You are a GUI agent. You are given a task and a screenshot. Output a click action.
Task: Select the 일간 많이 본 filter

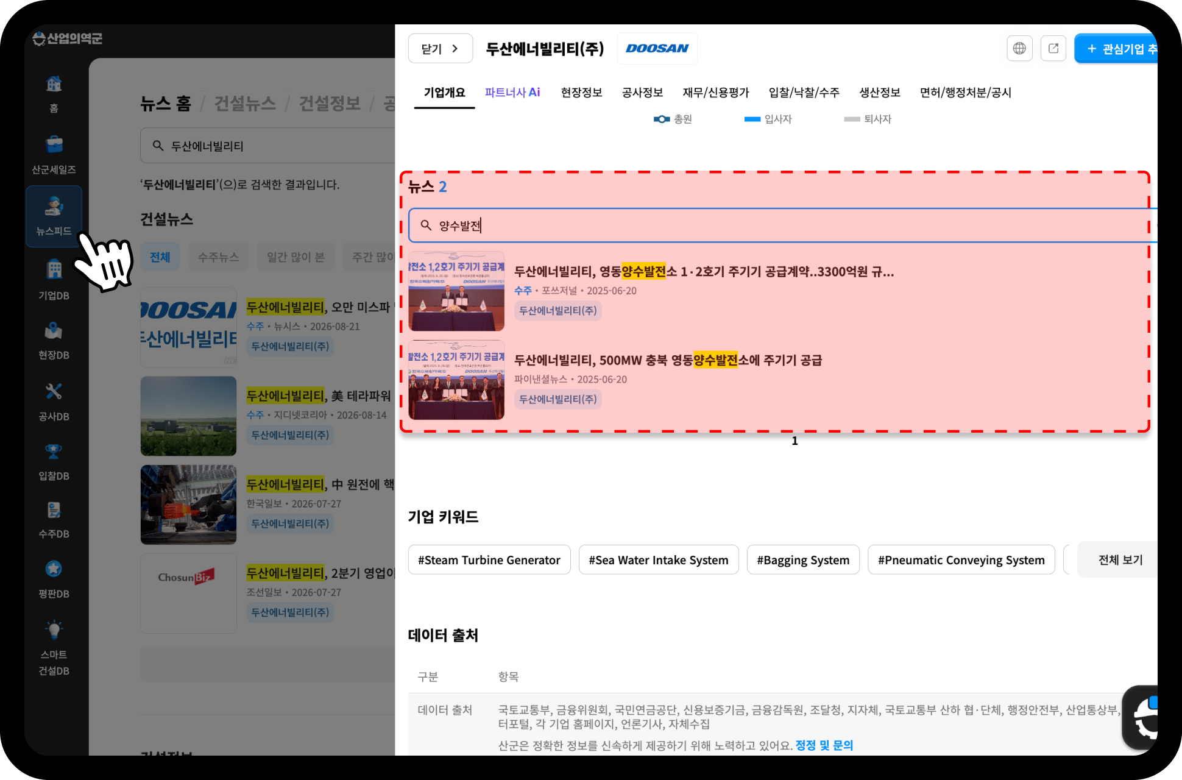pyautogui.click(x=295, y=257)
